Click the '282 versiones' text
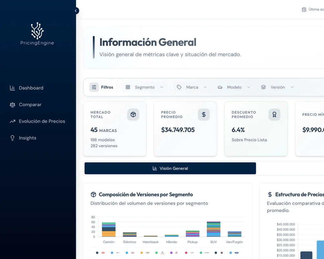Image resolution: width=324 pixels, height=259 pixels. pos(104,146)
